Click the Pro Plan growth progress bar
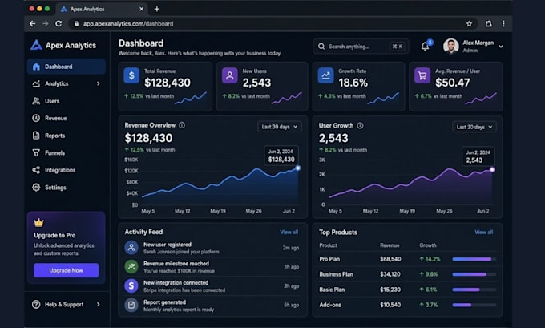Viewport: 545px width, 328px height. pyautogui.click(x=474, y=259)
